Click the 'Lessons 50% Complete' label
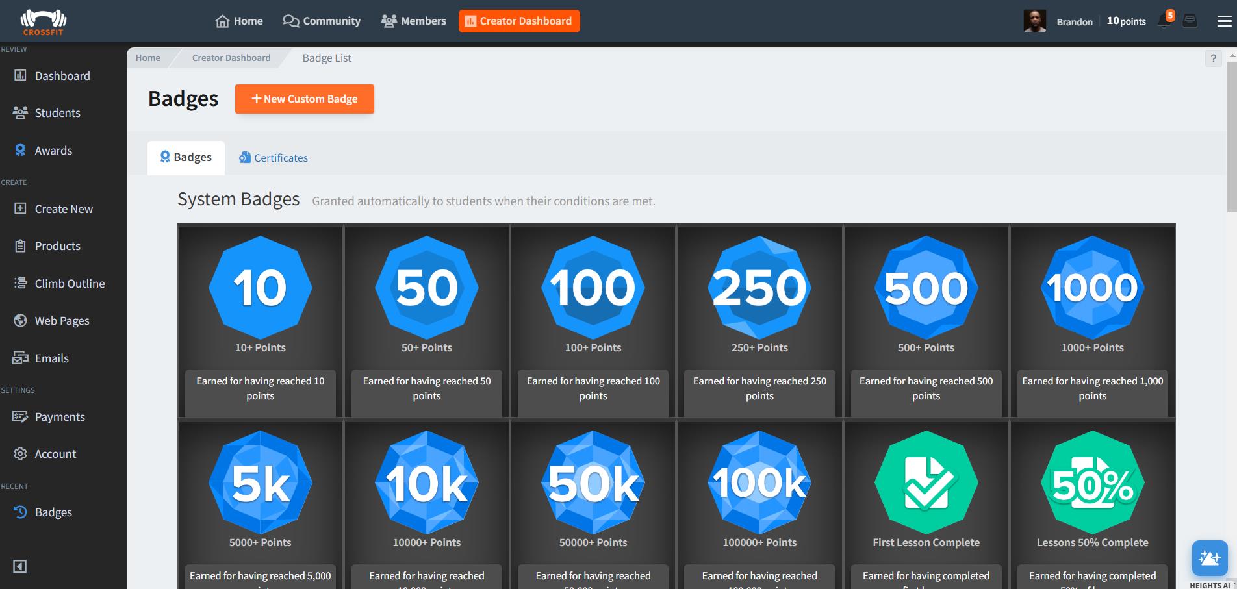This screenshot has width=1237, height=589. 1093,542
